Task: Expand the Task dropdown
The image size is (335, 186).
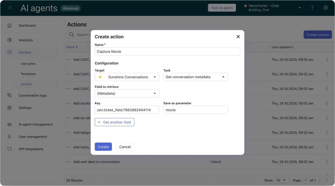Action: pyautogui.click(x=195, y=77)
